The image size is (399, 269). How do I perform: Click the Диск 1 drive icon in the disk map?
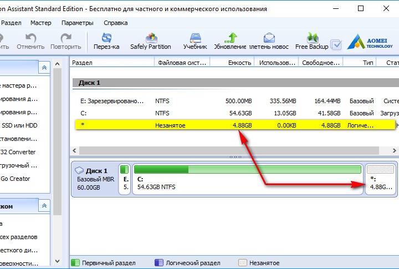tap(79, 170)
